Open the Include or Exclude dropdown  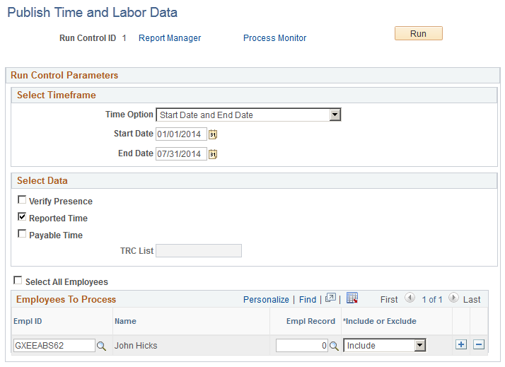point(385,346)
